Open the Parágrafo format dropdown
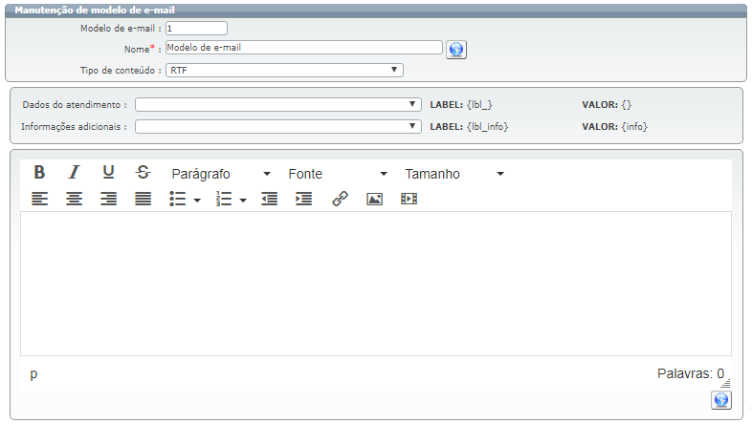This screenshot has height=424, width=752. point(221,174)
